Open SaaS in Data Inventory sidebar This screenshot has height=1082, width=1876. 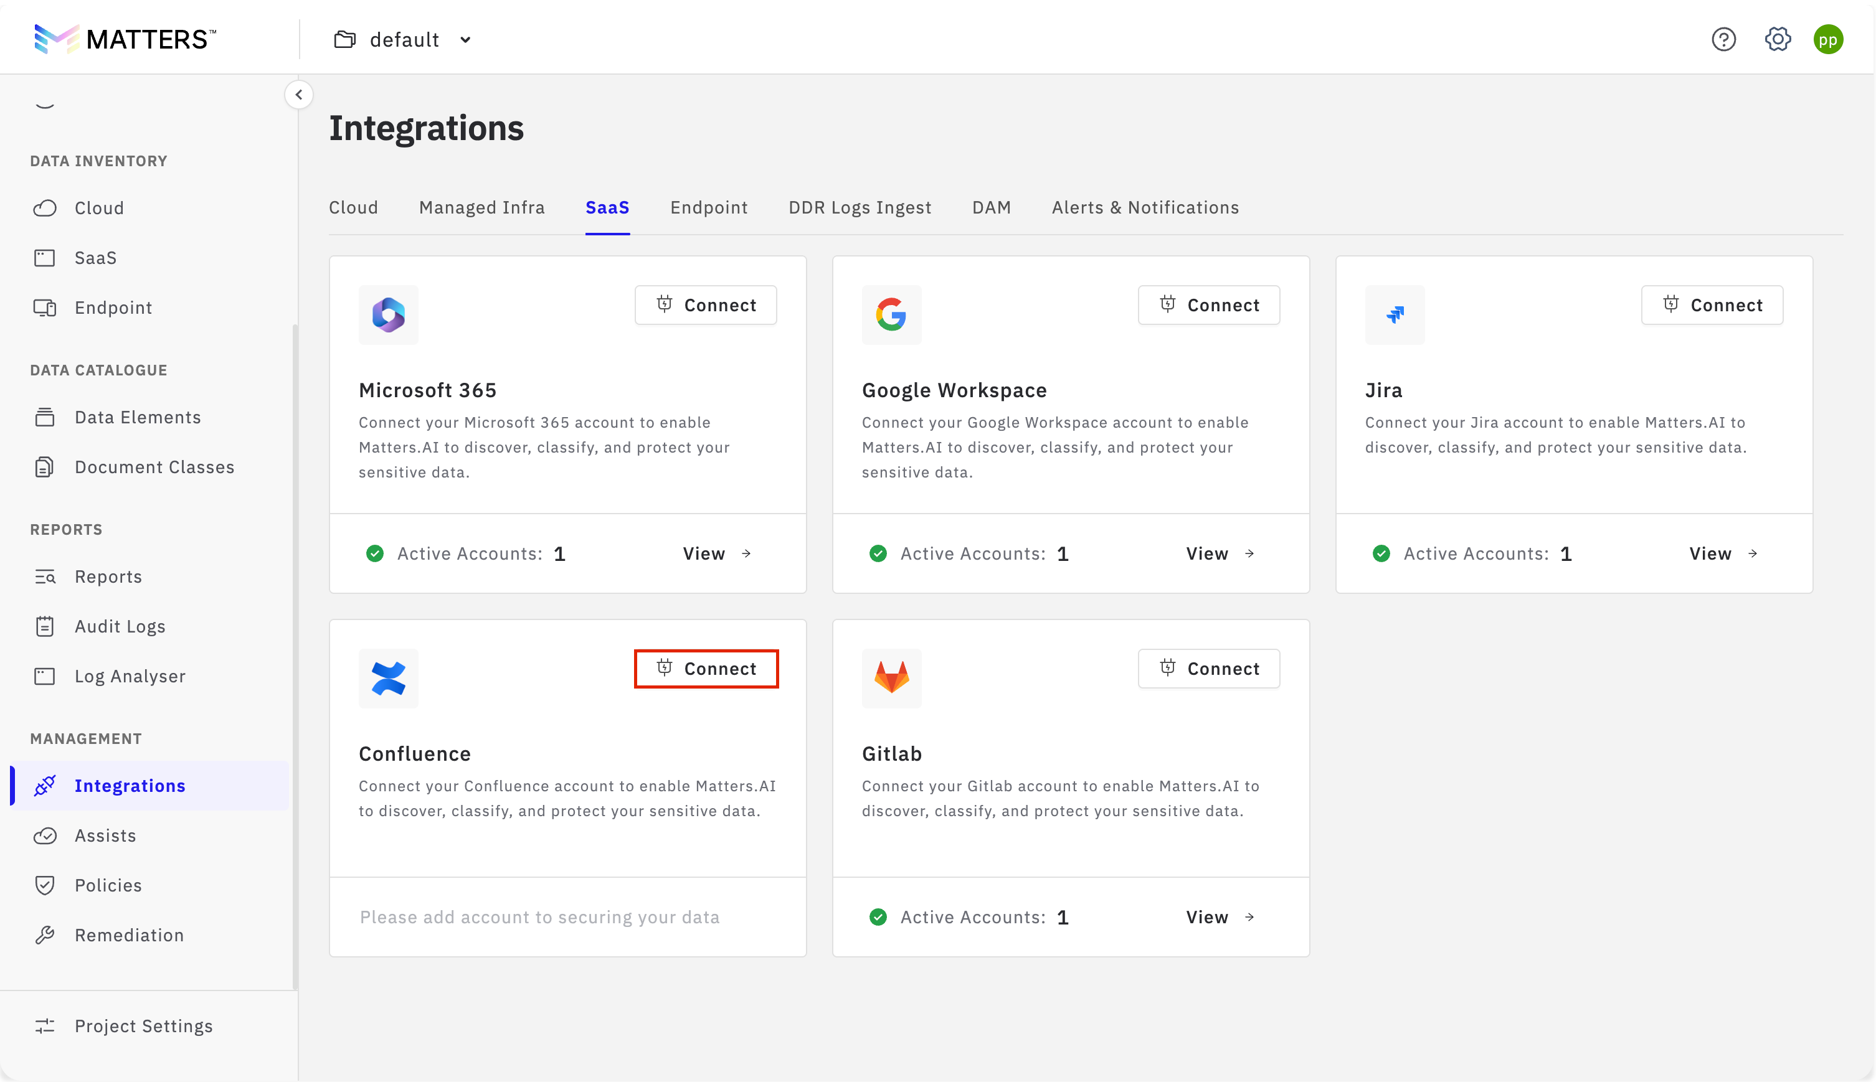[95, 258]
